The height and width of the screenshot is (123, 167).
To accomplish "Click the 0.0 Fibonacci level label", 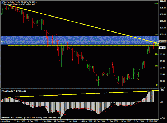I will [157, 85].
